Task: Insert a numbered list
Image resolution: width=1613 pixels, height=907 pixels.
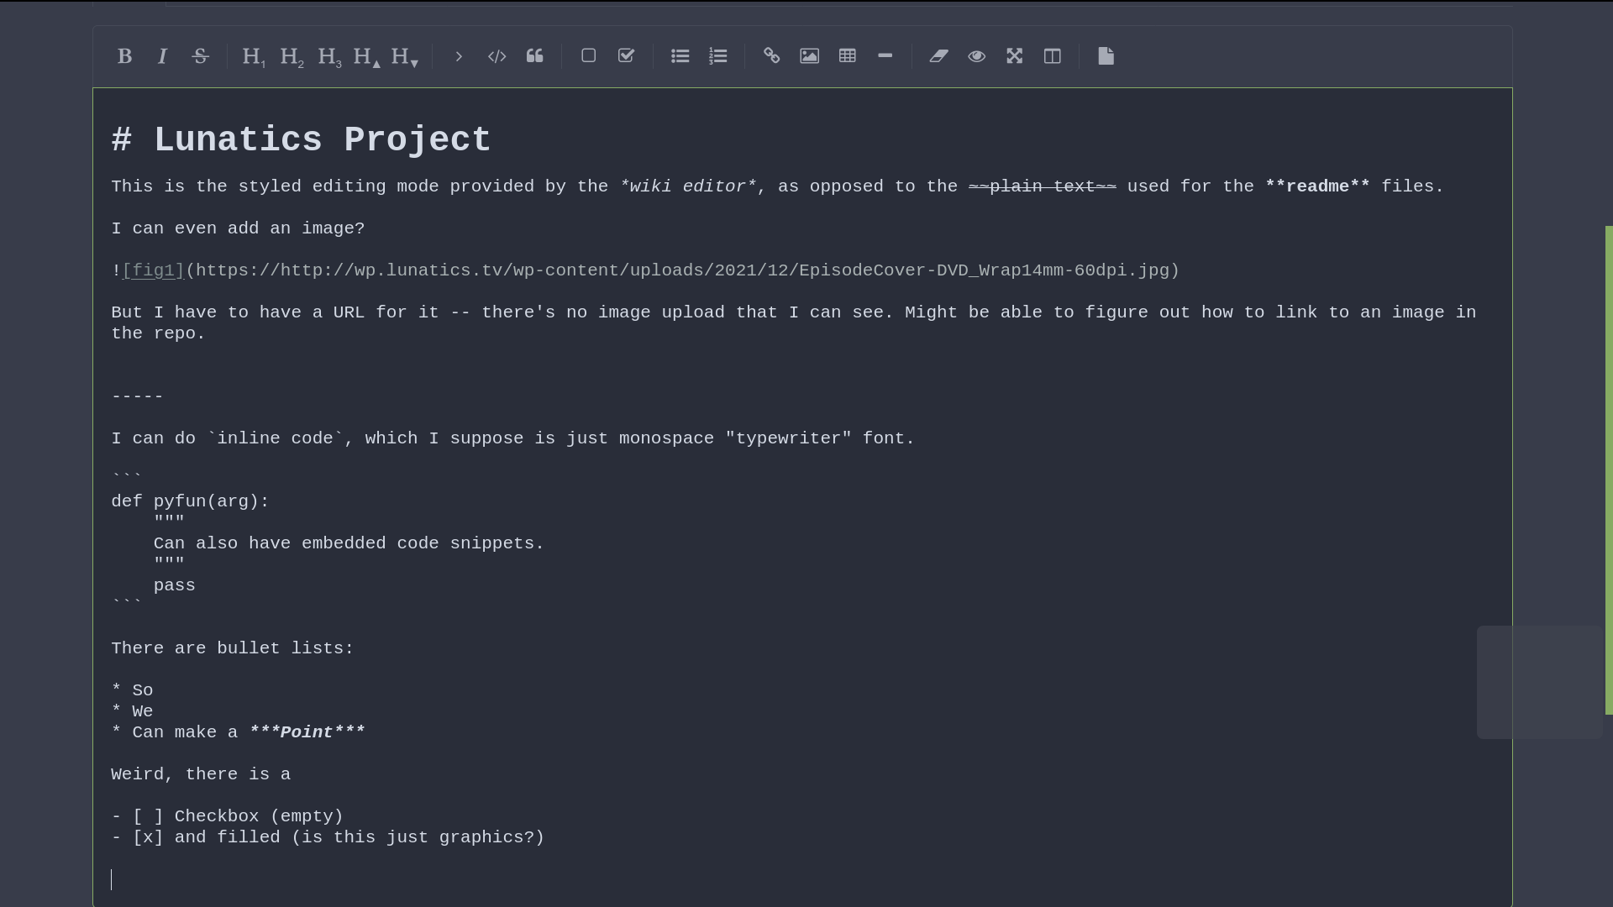Action: tap(717, 56)
